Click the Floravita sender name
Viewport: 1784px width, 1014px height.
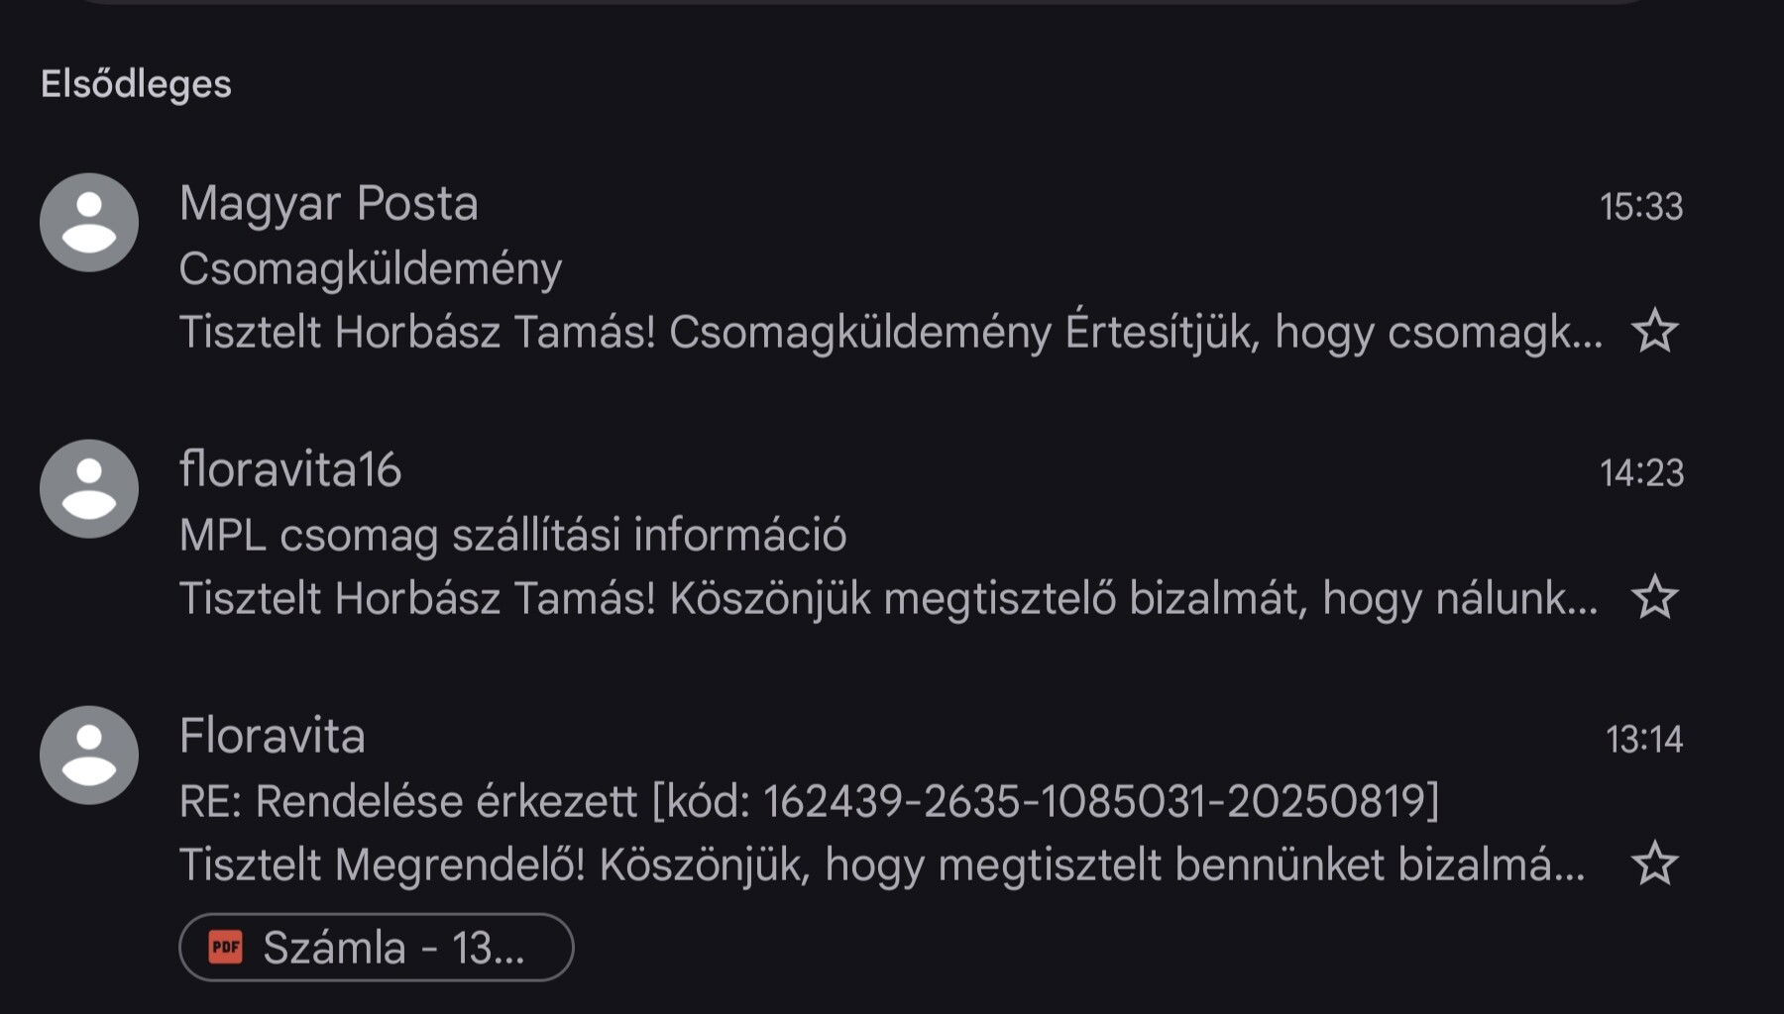(x=272, y=737)
